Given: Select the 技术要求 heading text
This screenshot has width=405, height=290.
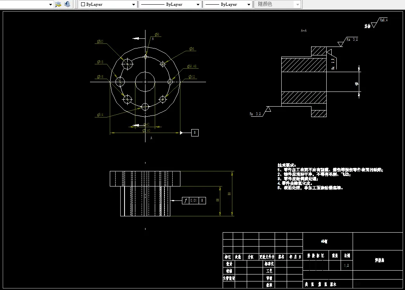Looking at the screenshot, I should pos(287,165).
